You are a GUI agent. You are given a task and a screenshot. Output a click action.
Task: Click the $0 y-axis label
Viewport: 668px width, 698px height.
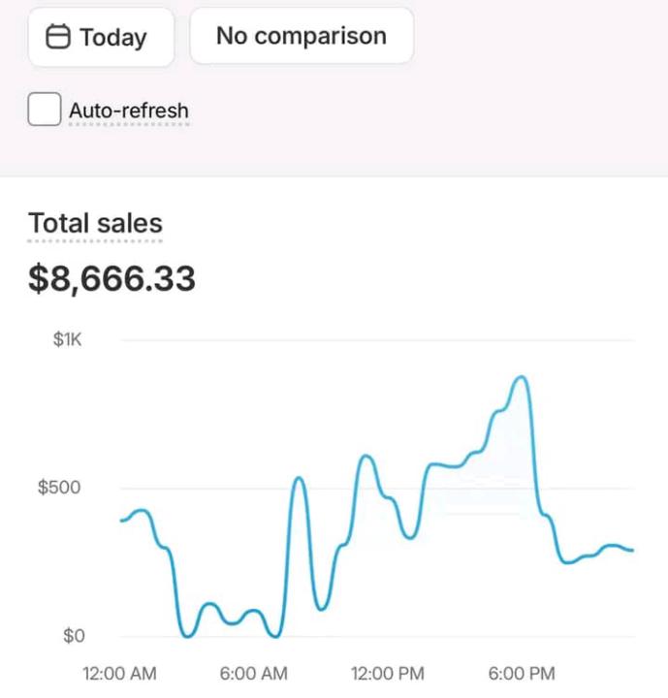[74, 637]
